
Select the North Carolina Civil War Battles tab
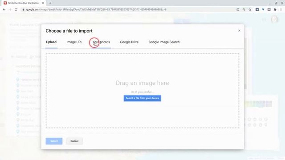coord(24,3)
